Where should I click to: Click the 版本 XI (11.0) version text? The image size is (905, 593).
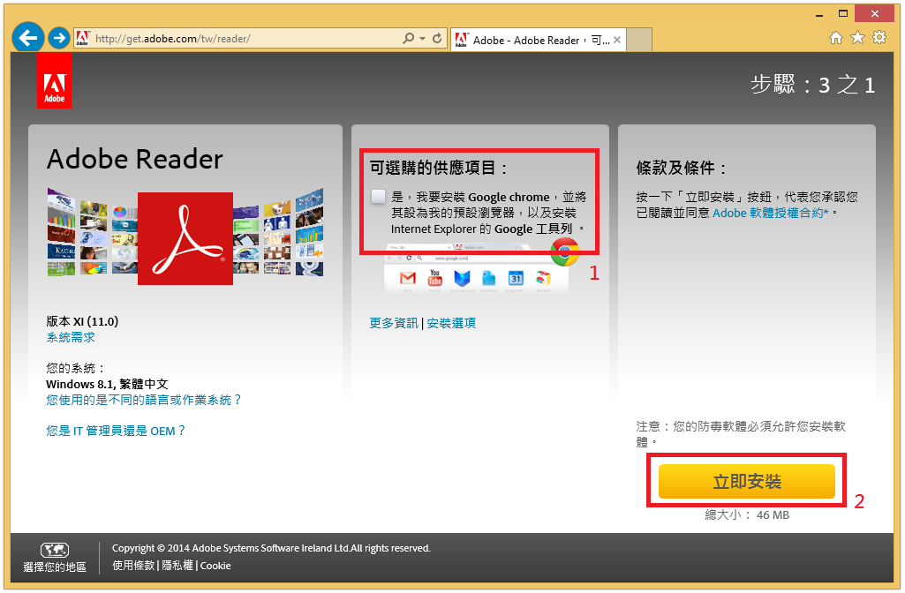coord(82,321)
